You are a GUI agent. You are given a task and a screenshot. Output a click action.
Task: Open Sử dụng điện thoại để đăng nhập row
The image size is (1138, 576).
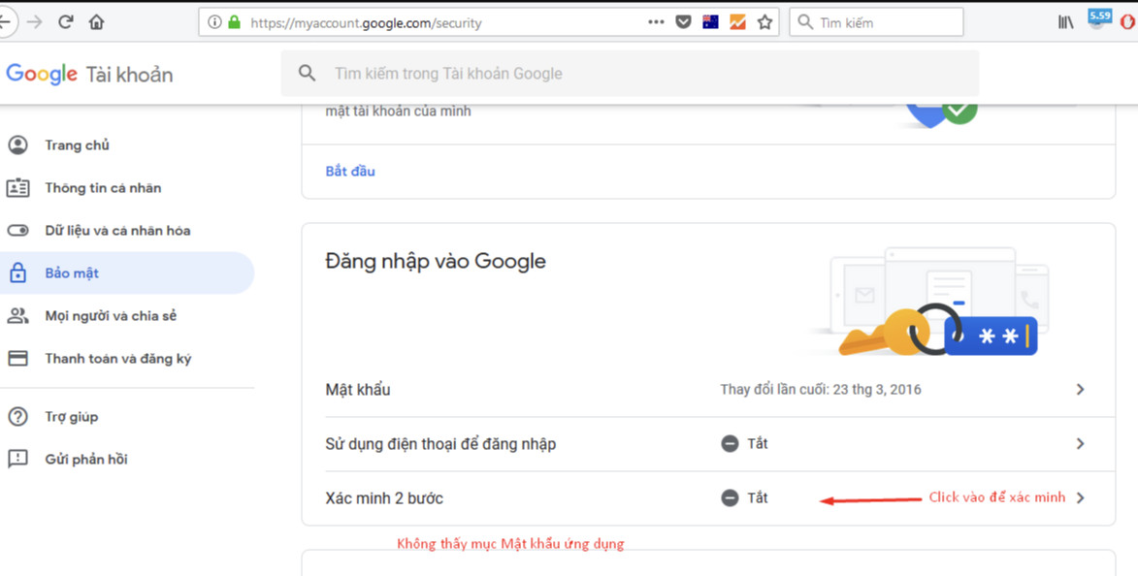pyautogui.click(x=708, y=444)
